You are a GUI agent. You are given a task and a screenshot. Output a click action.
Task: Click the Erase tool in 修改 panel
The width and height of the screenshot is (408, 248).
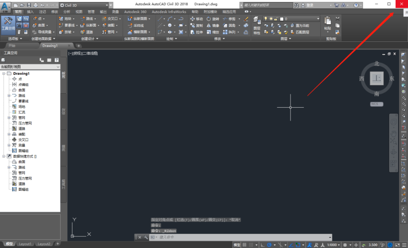coord(246,19)
